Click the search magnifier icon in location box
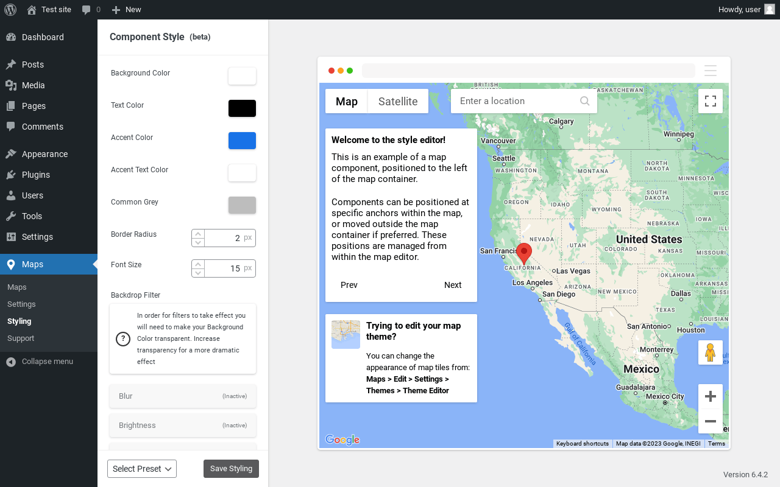 (x=584, y=101)
